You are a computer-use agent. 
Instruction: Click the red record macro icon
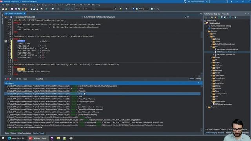click(8, 79)
